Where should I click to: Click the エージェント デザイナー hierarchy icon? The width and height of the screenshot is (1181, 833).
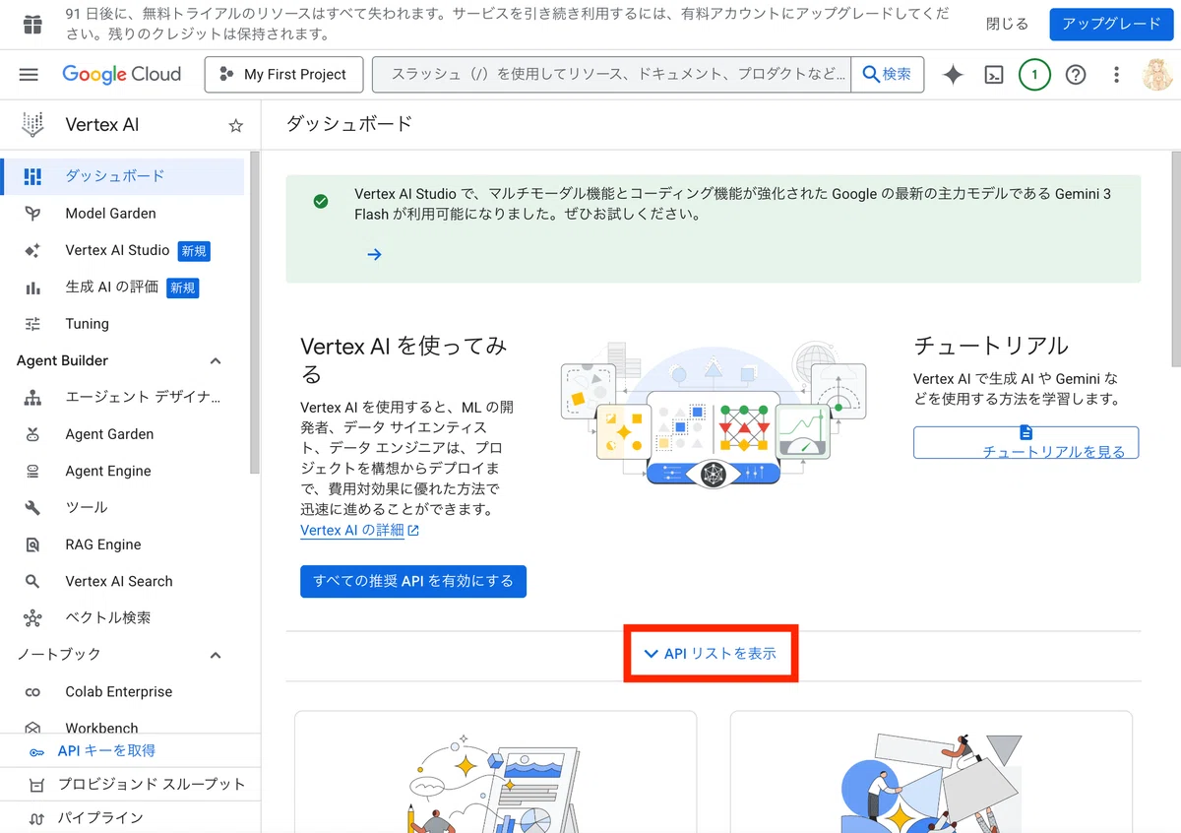[32, 398]
